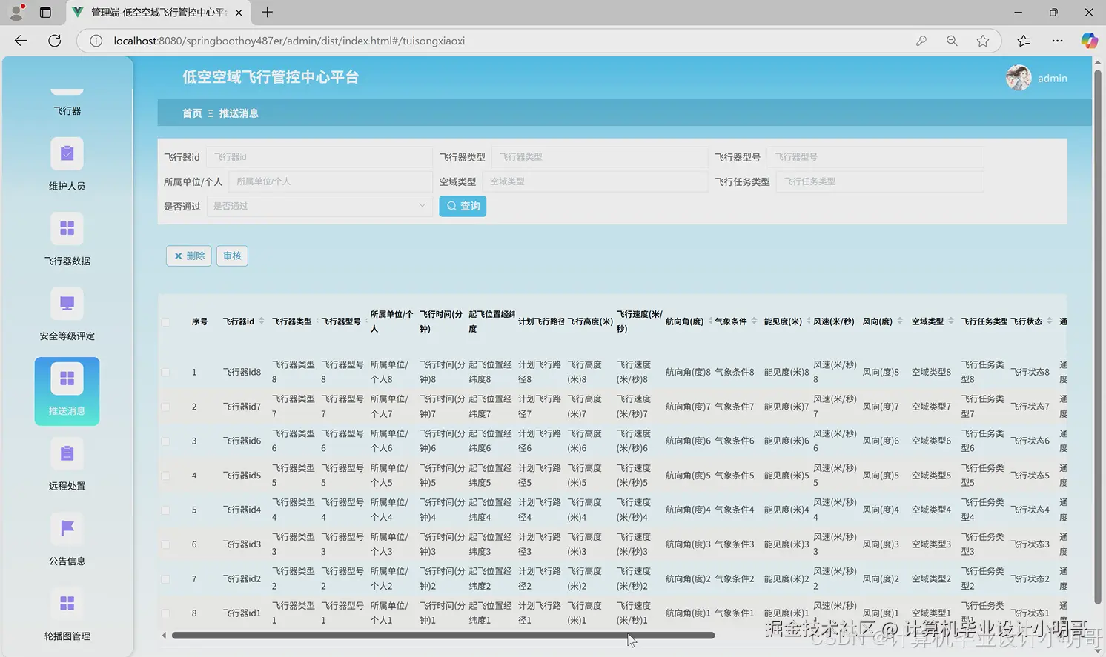Click the 飞行任务类型 search field
The image size is (1106, 657).
click(x=880, y=181)
